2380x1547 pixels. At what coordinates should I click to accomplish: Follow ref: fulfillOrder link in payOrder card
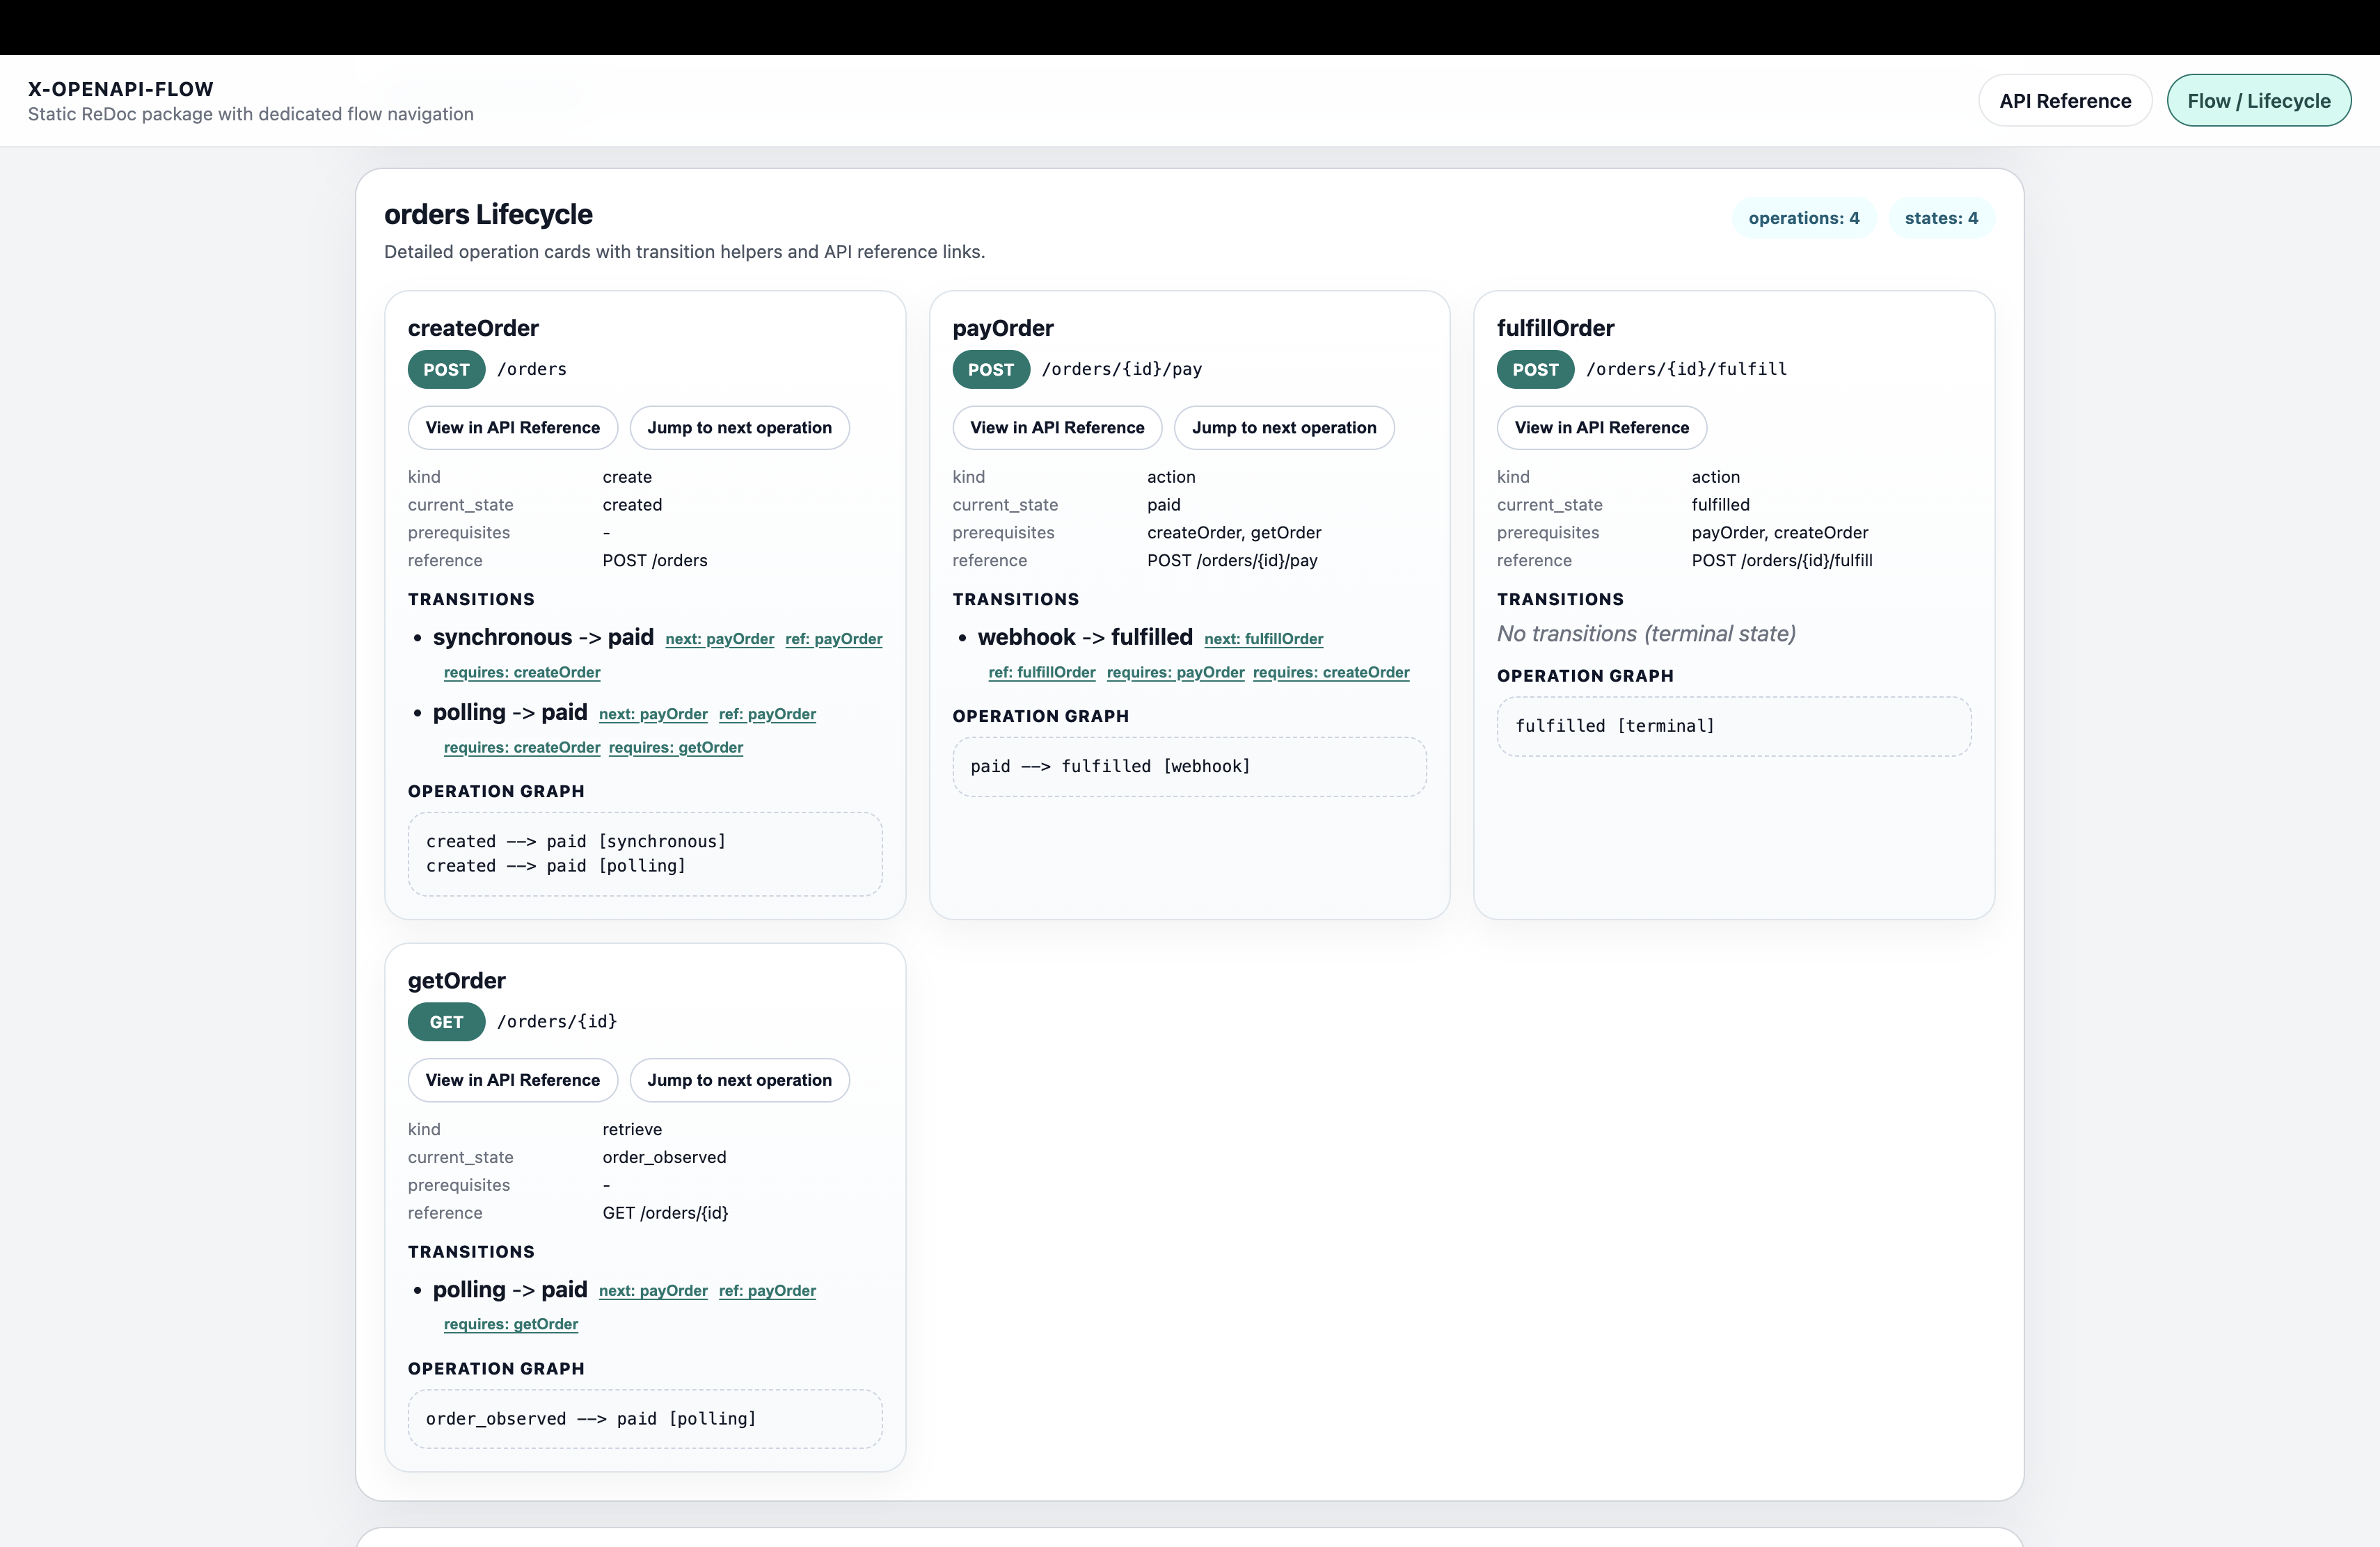(1040, 673)
